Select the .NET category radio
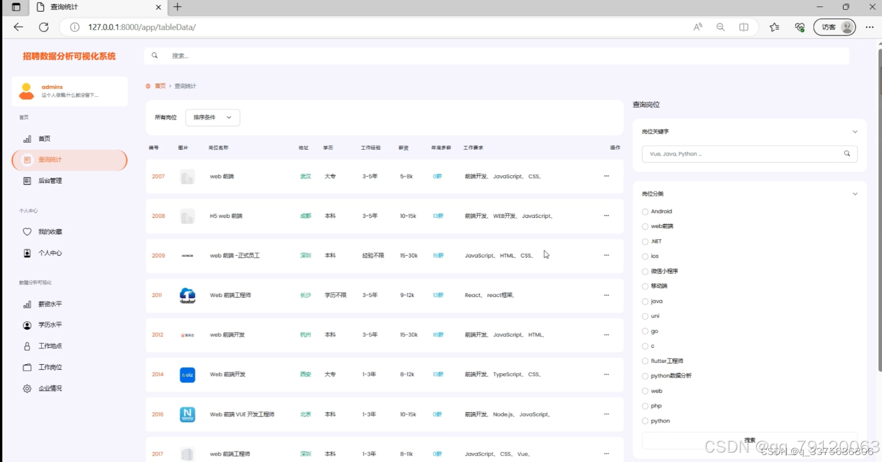Screen dimensions: 882x462 (645, 241)
